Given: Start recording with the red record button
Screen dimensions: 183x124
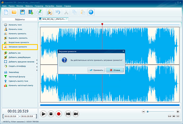Looking at the screenshot, I should [59, 114].
